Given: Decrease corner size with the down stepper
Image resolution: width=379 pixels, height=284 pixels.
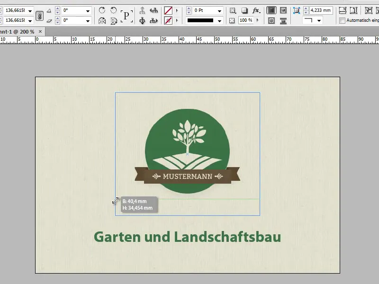Looking at the screenshot, I should pyautogui.click(x=306, y=12).
